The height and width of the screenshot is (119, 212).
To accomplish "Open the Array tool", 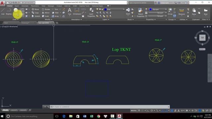I will pos(55,16).
